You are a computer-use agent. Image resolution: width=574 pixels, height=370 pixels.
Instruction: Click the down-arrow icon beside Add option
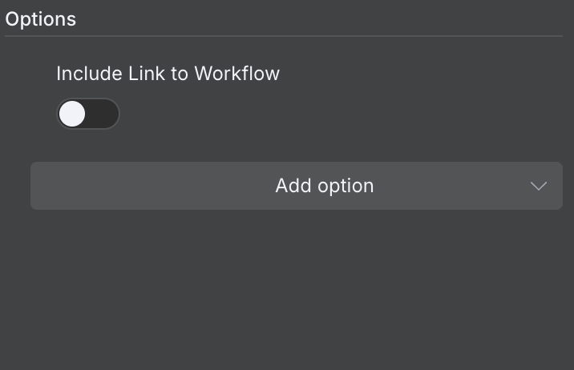click(x=538, y=186)
